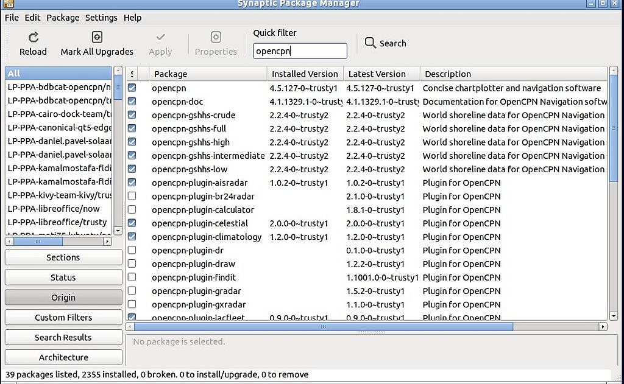Image resolution: width=624 pixels, height=384 pixels.
Task: Mark the opencpn-plugin-calculator checkbox
Action: click(x=132, y=209)
